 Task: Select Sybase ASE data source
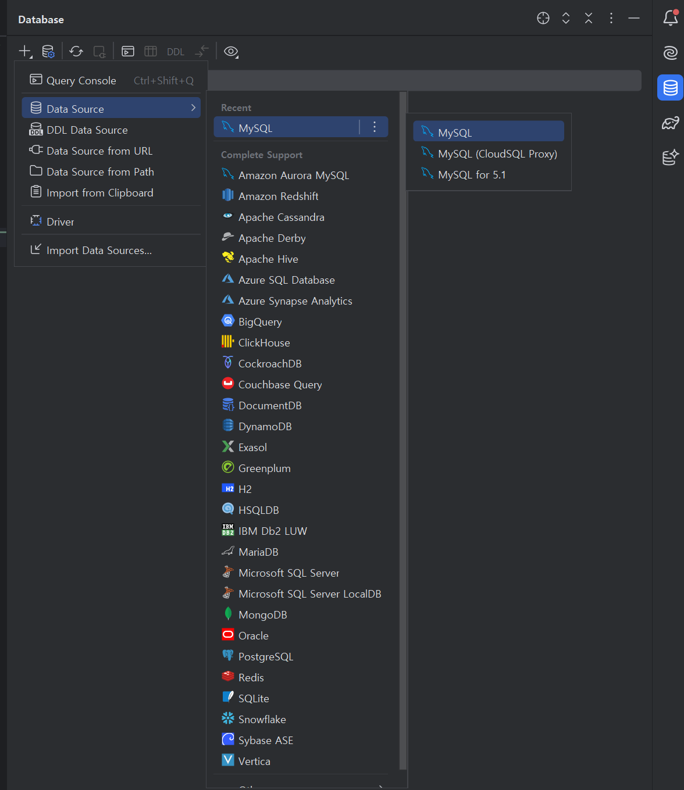click(301, 740)
